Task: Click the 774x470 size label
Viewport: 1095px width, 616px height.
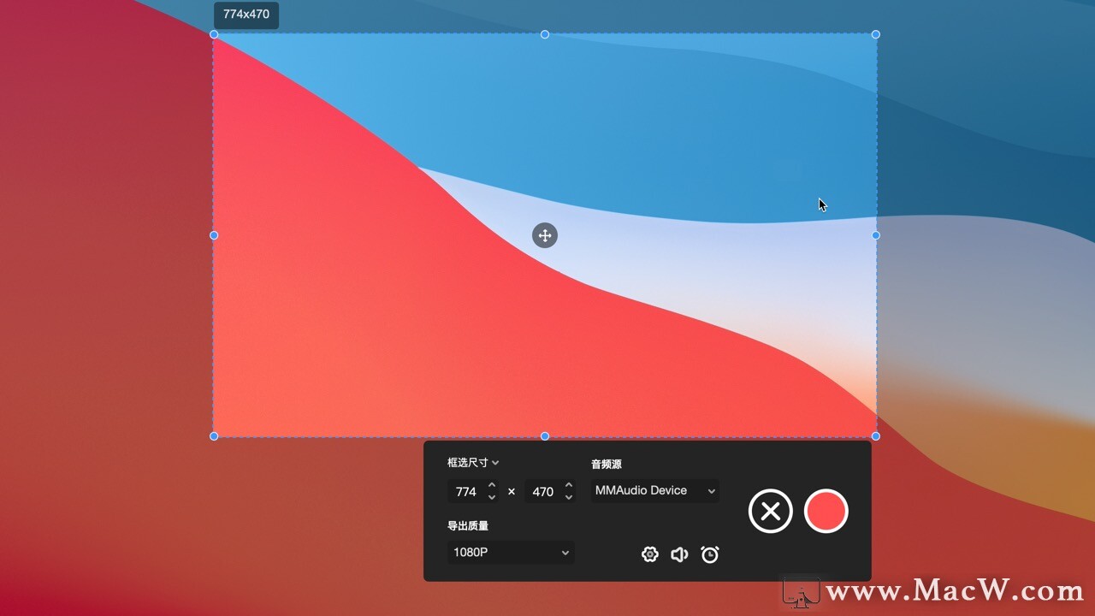Action: (246, 15)
